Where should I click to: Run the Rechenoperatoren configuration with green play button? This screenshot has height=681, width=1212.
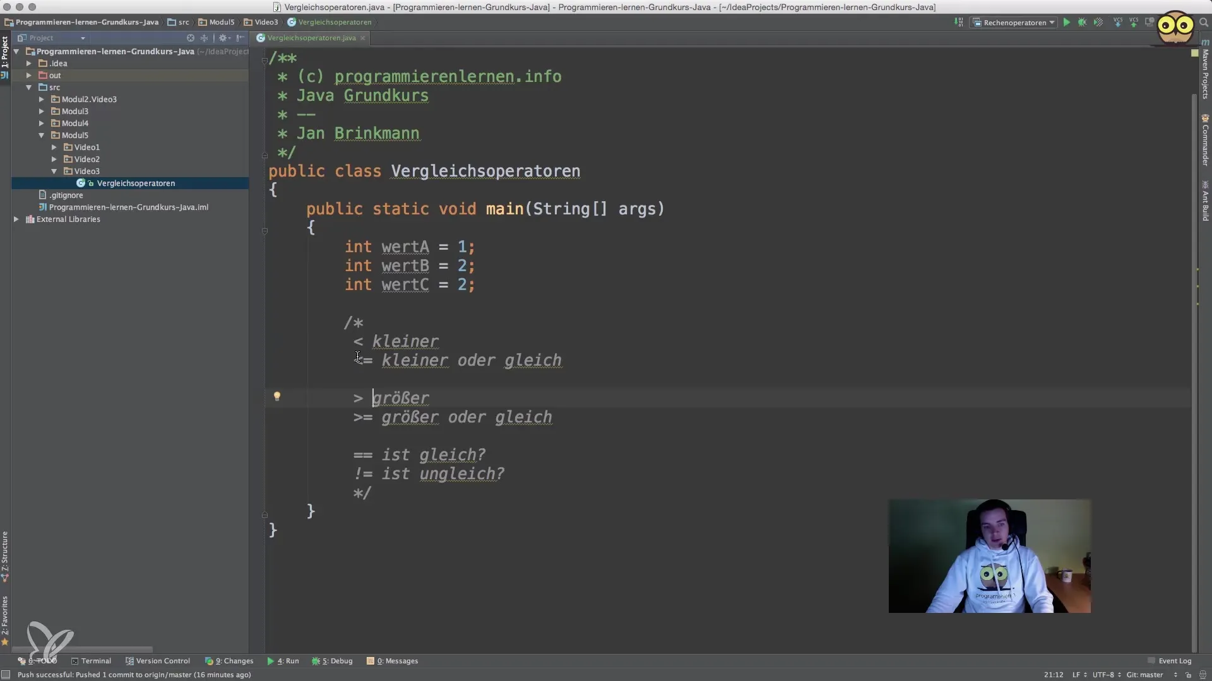click(x=1066, y=22)
